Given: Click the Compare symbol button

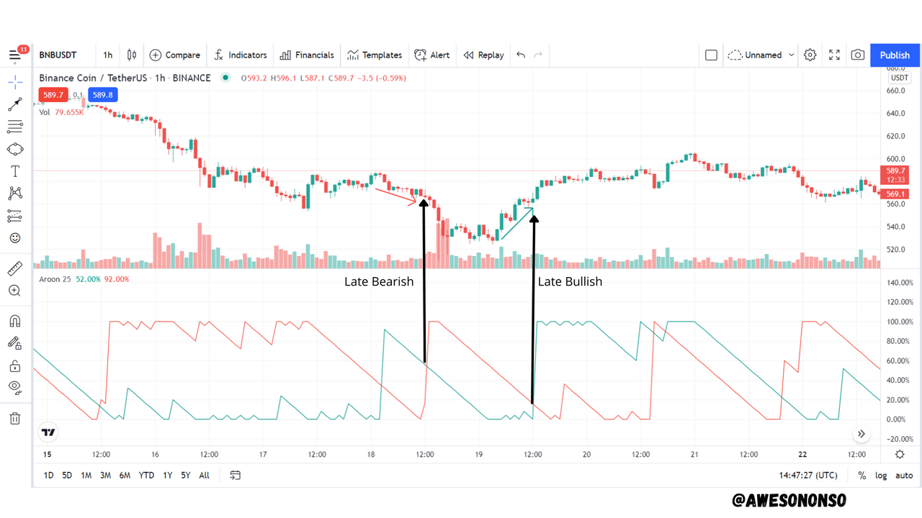Looking at the screenshot, I should pos(174,55).
